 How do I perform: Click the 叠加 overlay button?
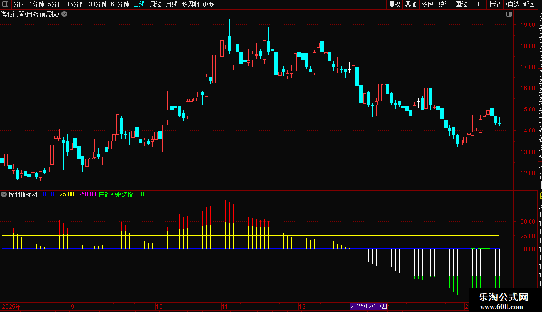[411, 4]
